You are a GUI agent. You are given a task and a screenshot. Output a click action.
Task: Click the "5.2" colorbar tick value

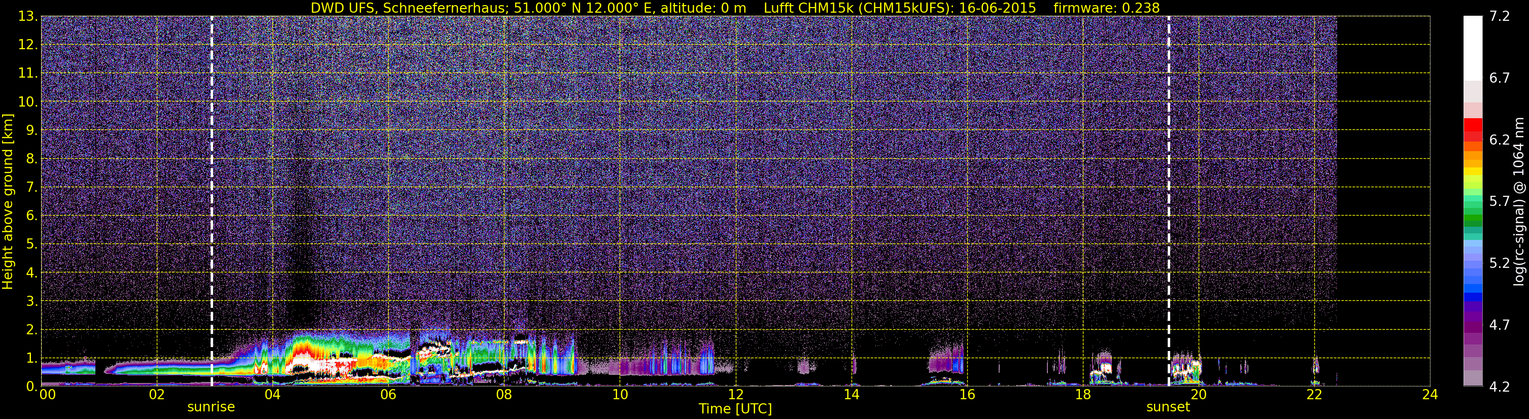point(1500,263)
